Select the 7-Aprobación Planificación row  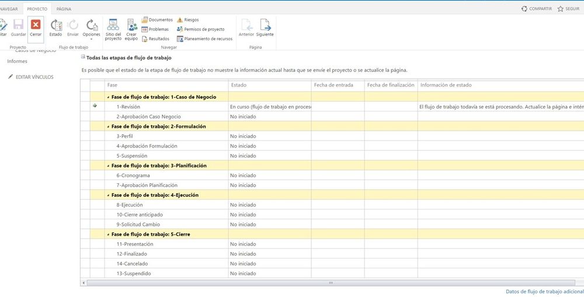(x=332, y=185)
